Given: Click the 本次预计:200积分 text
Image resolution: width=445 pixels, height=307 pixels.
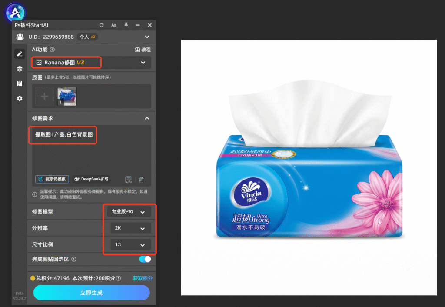Looking at the screenshot, I should click(94, 278).
